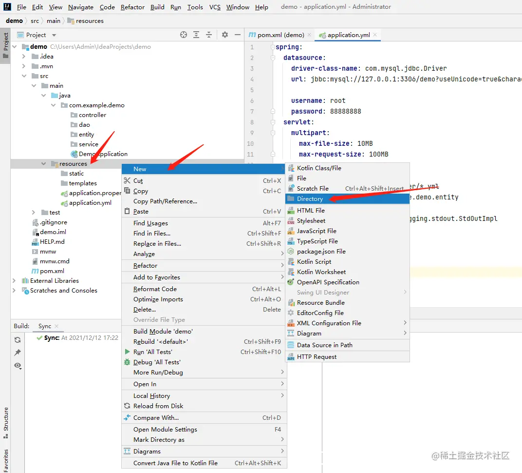Click the JavaScript File icon

click(291, 231)
